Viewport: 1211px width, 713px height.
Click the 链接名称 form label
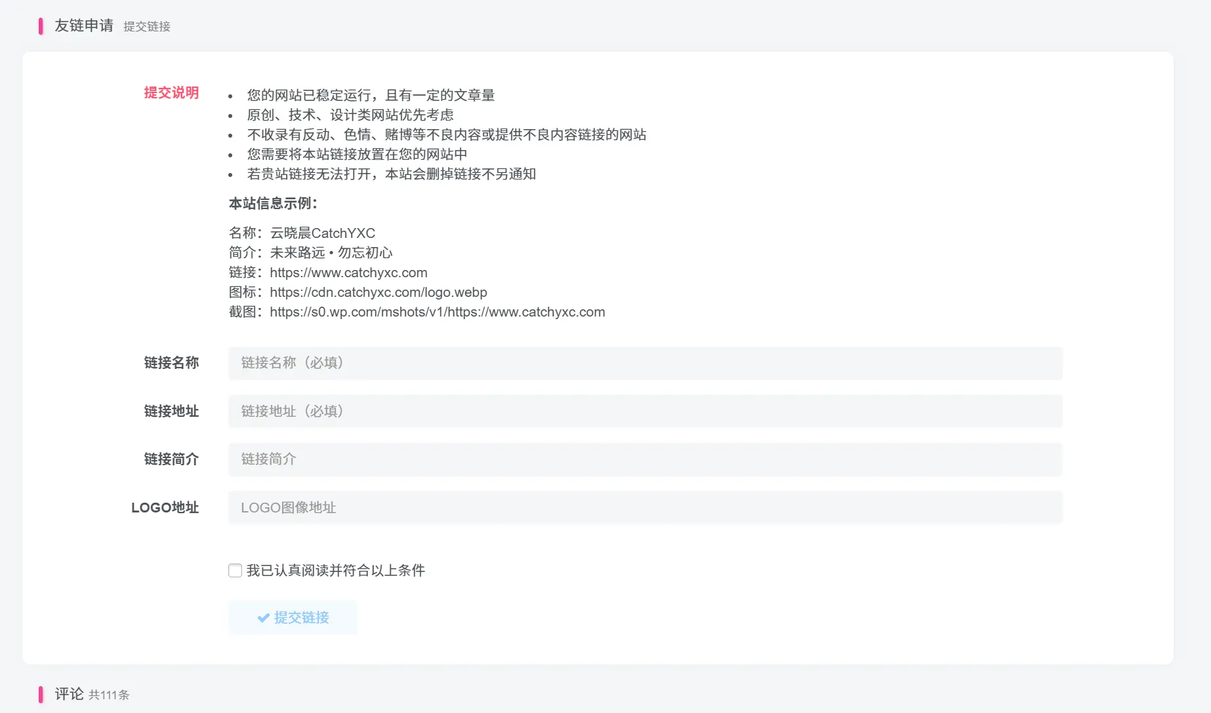coord(171,362)
